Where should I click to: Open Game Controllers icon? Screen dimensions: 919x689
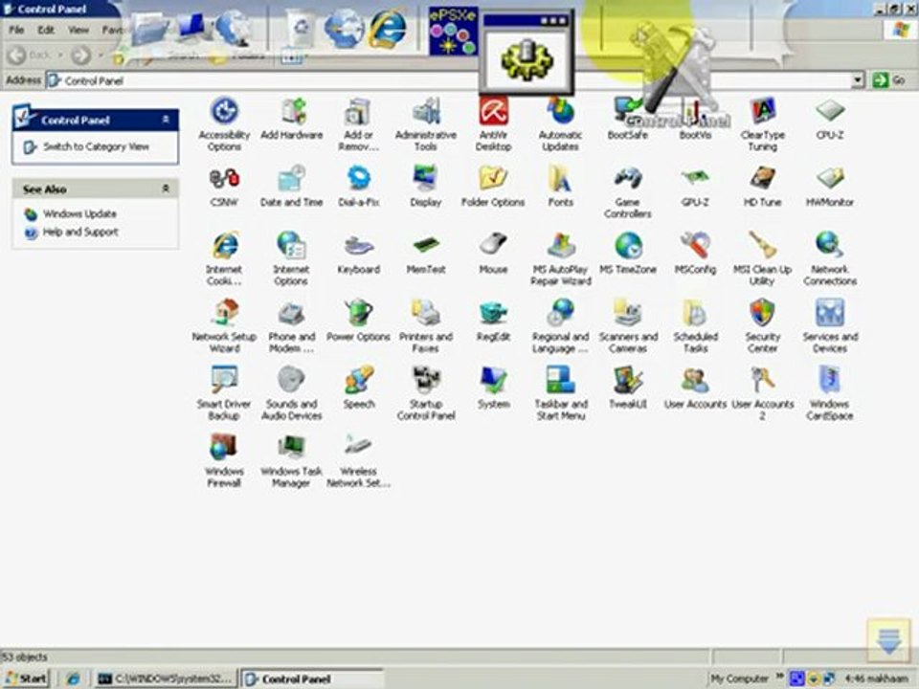(x=628, y=191)
